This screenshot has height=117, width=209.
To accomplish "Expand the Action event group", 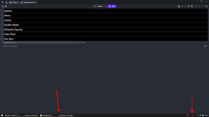I will tap(1, 20).
